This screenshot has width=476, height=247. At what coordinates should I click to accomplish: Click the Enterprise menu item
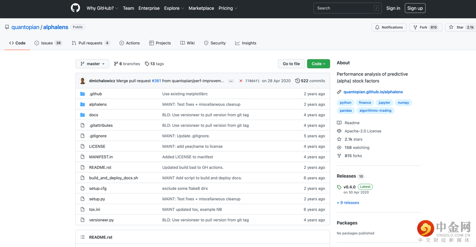pyautogui.click(x=149, y=8)
